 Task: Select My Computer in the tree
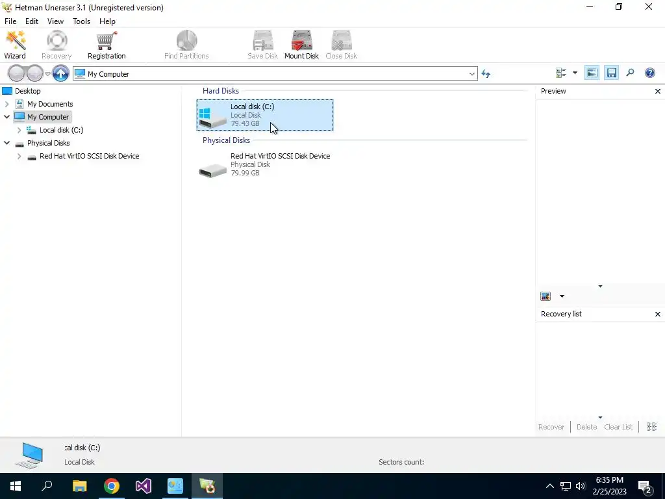click(x=48, y=117)
